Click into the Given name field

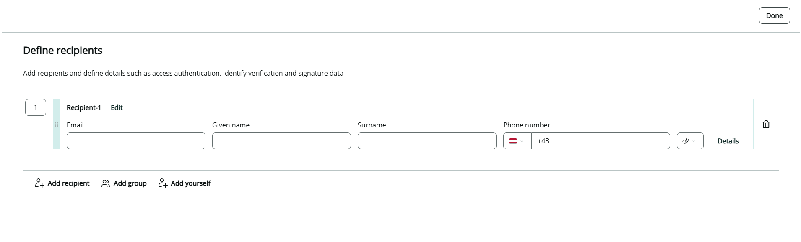coord(281,141)
